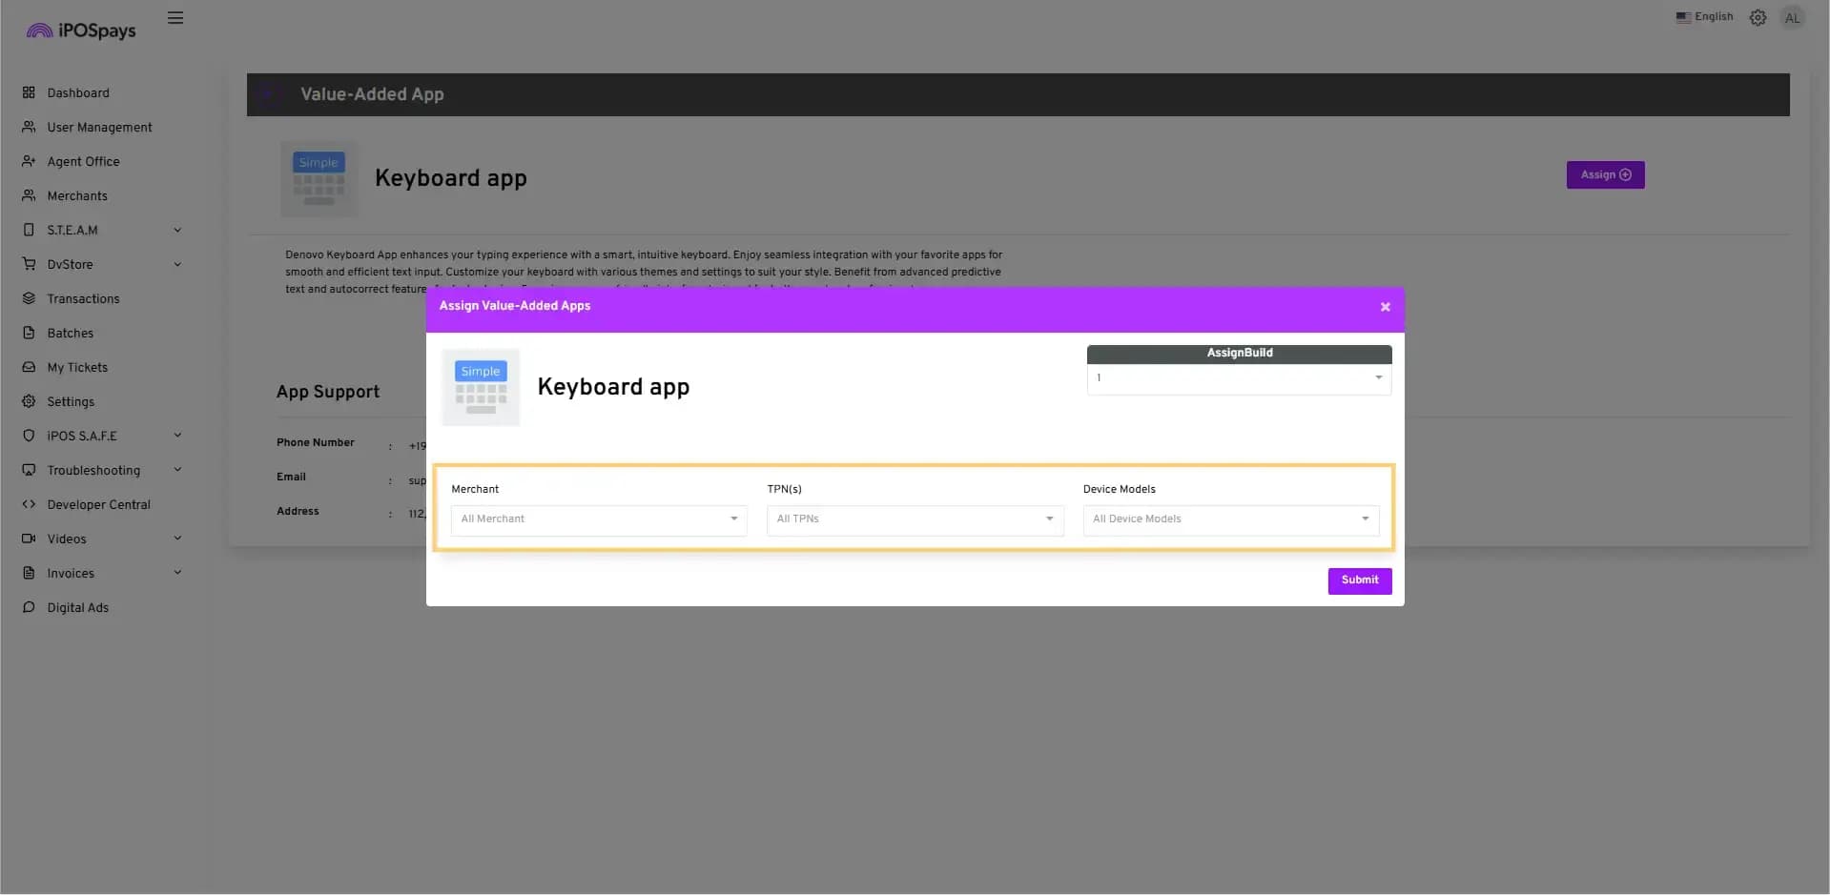Click the Dashboard grid icon
1830x895 pixels.
point(29,92)
